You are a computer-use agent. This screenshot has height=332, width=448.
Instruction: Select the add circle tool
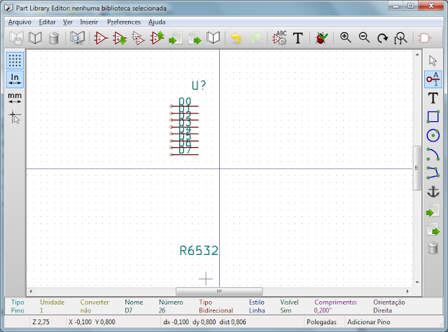click(433, 136)
